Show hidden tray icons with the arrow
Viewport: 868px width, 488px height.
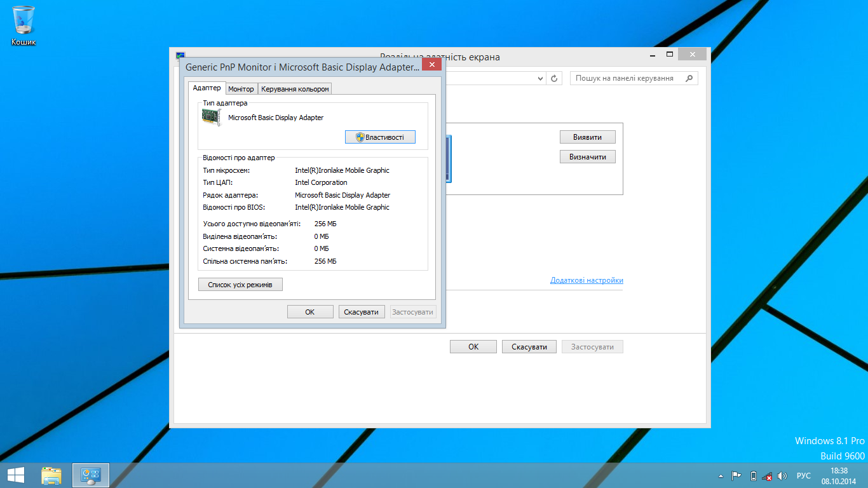point(721,475)
